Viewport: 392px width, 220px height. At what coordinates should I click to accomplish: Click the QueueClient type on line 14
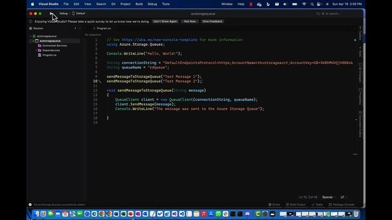click(x=127, y=100)
